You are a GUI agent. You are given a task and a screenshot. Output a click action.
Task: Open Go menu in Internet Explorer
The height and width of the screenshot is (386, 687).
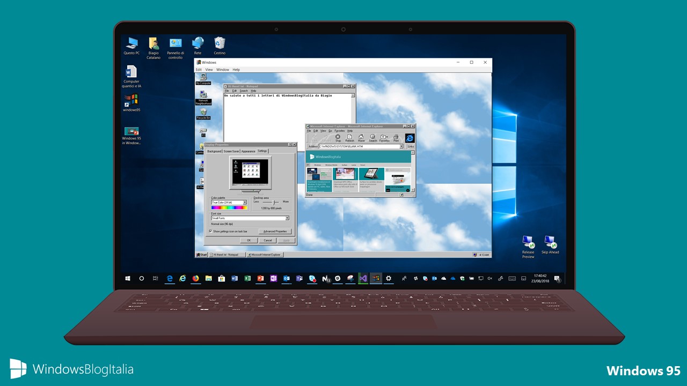(330, 131)
